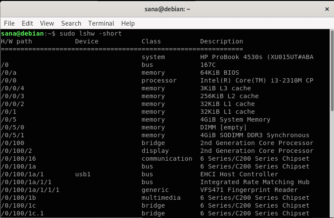The image size is (334, 218).
Task: Click the 'DIMM [empty]' memory line
Action: (223, 127)
